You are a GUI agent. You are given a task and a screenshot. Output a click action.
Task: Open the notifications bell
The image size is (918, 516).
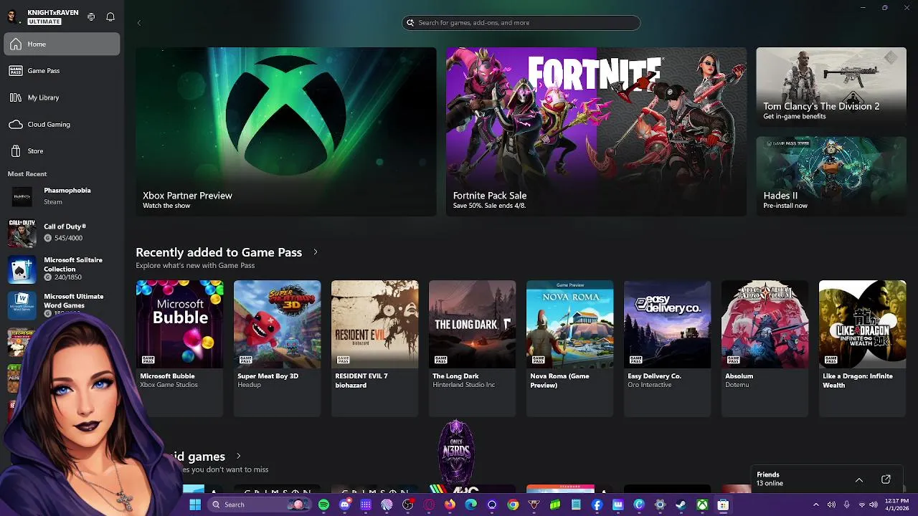point(110,16)
